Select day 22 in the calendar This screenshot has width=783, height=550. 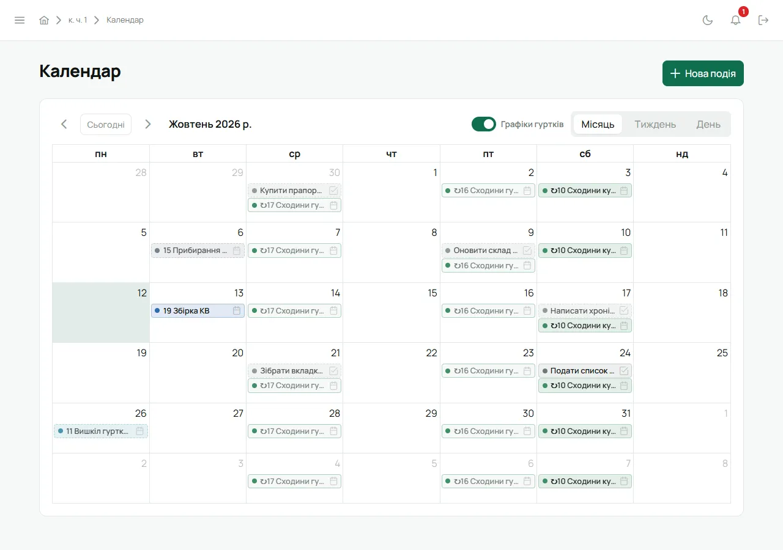pos(391,373)
